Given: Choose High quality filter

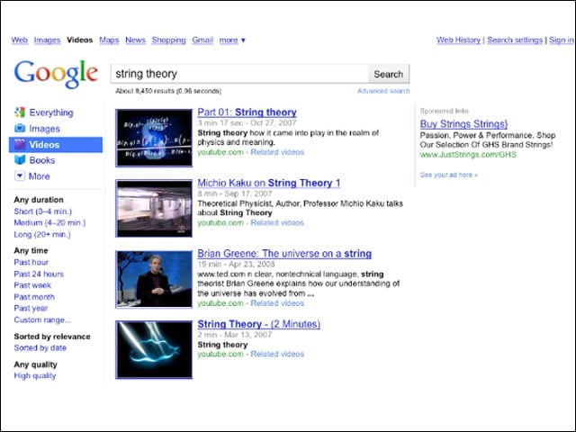Looking at the screenshot, I should pyautogui.click(x=35, y=375).
